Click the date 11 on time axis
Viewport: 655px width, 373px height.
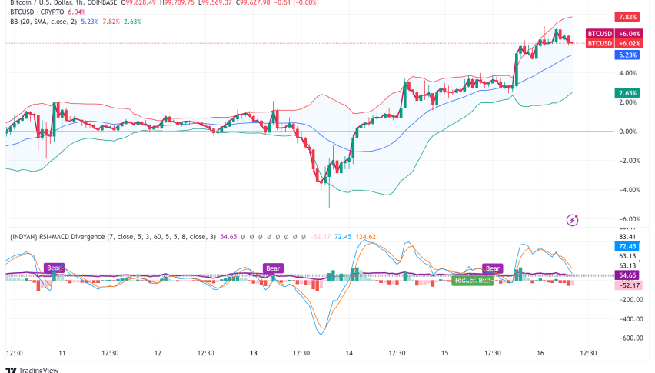[62, 353]
